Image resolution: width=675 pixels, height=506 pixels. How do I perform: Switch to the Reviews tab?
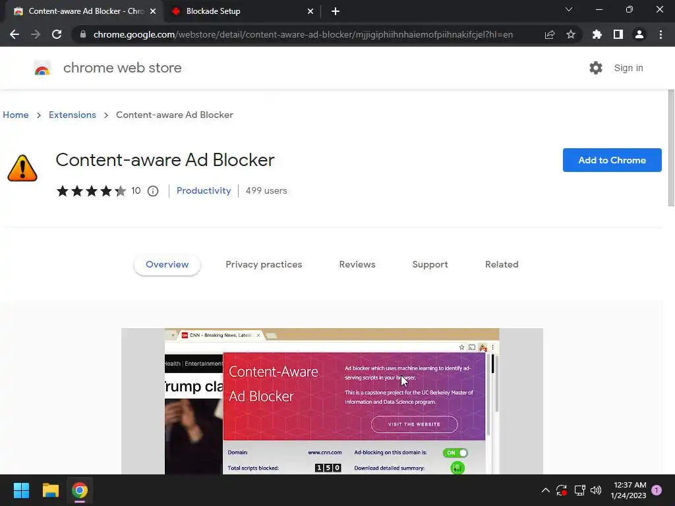click(x=357, y=265)
